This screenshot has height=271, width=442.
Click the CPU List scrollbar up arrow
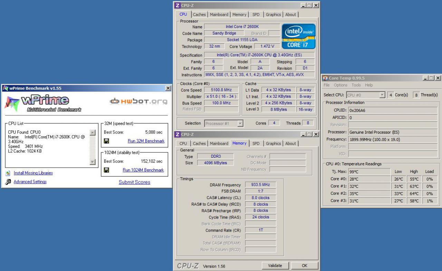point(92,132)
